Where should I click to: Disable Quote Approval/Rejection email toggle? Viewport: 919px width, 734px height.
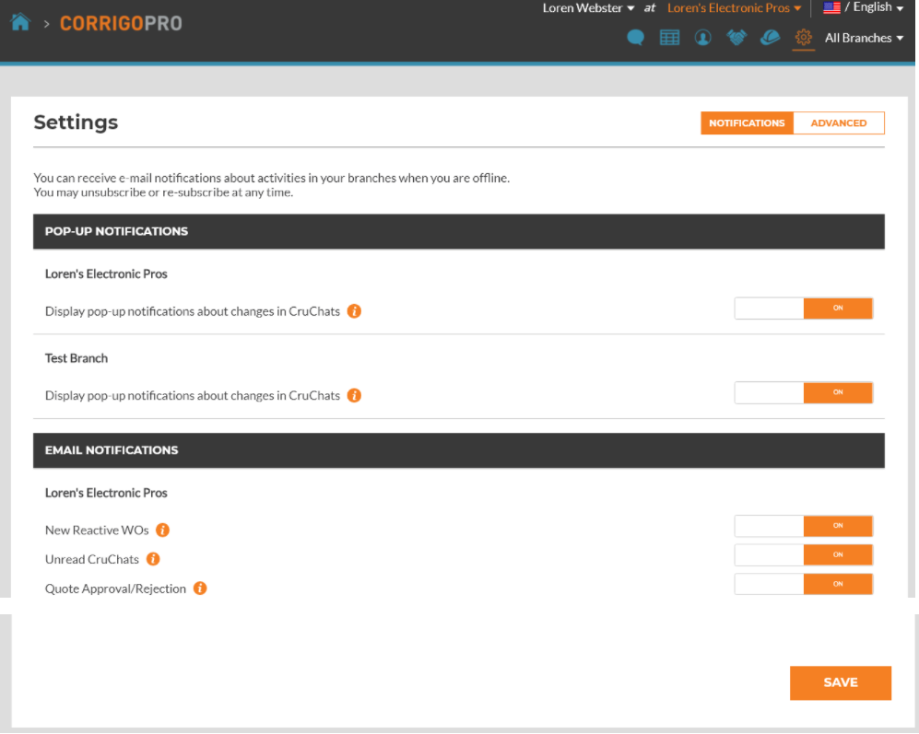[x=803, y=584]
